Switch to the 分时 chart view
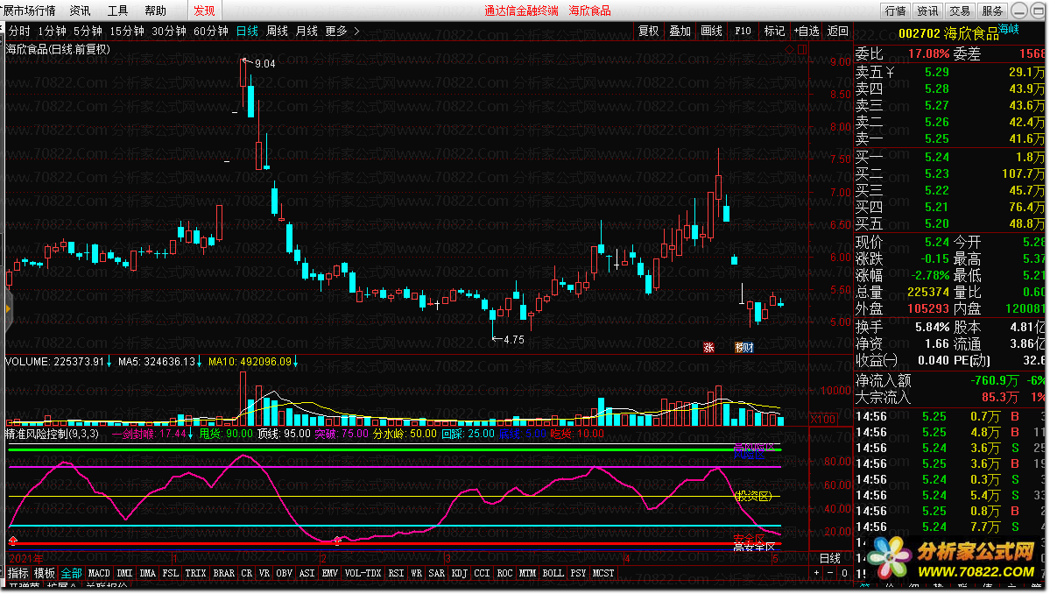Viewport: 1050px width, 594px height. tap(19, 31)
